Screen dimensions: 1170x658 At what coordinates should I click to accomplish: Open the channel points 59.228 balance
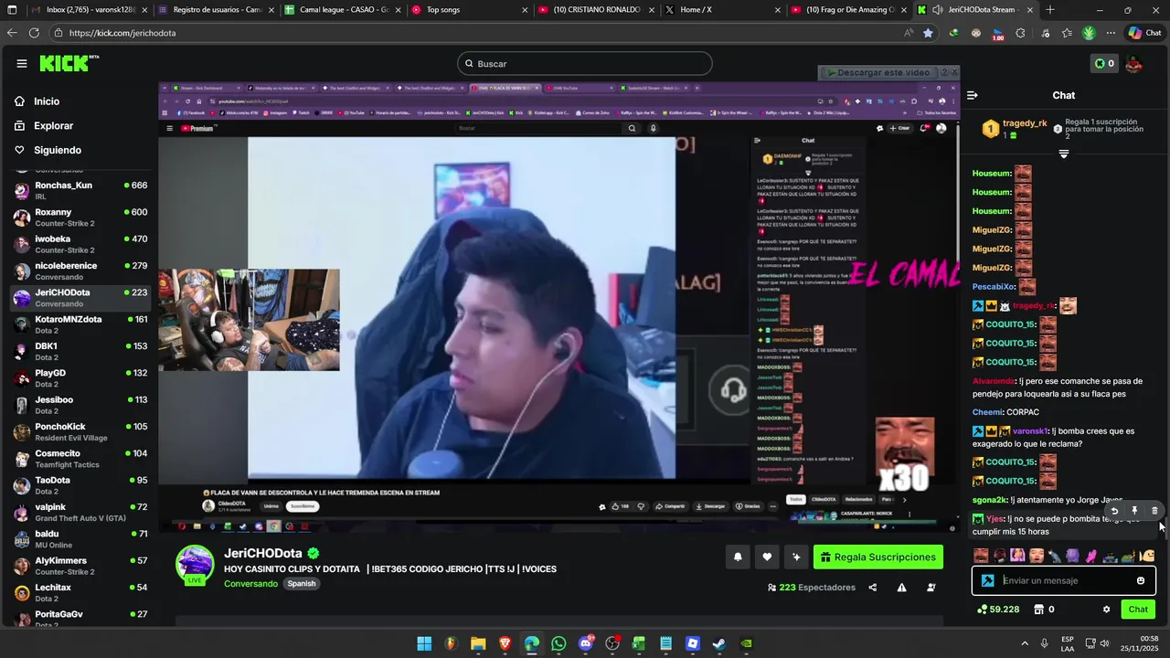coord(998,610)
